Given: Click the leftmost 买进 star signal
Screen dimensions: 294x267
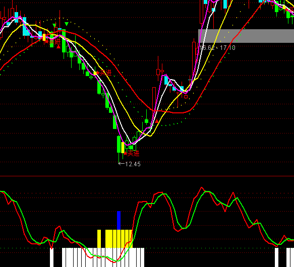Looking at the screenshot, I should (53, 42).
